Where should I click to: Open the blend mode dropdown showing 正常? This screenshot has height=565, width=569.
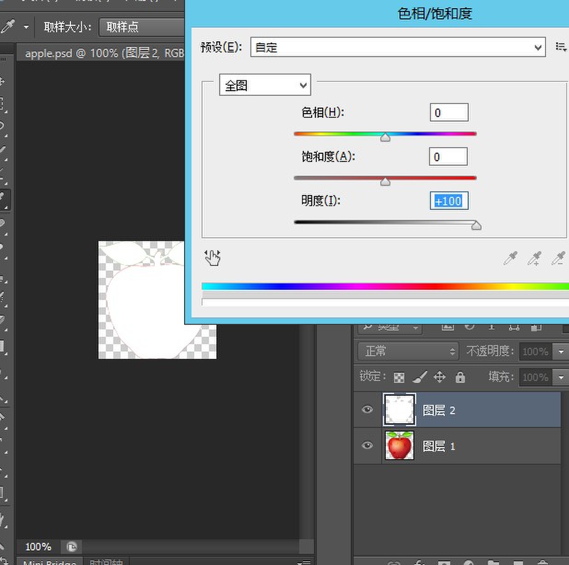(x=407, y=351)
